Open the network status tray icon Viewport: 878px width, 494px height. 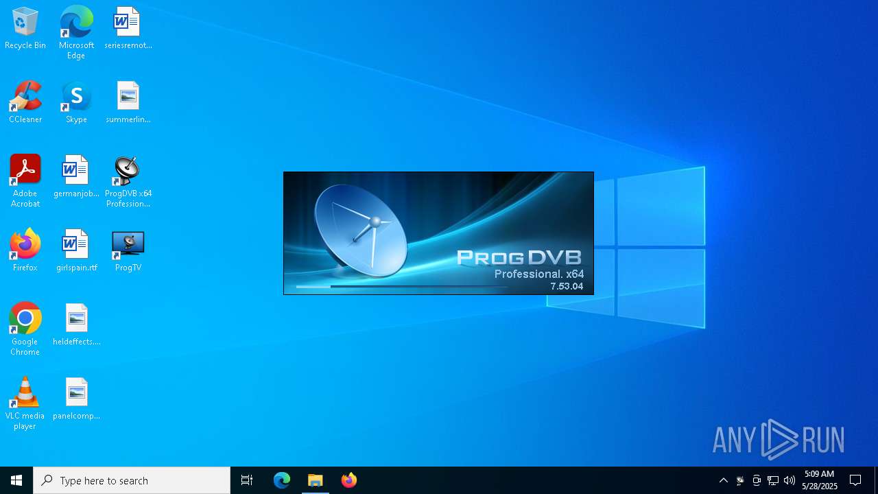click(x=773, y=480)
